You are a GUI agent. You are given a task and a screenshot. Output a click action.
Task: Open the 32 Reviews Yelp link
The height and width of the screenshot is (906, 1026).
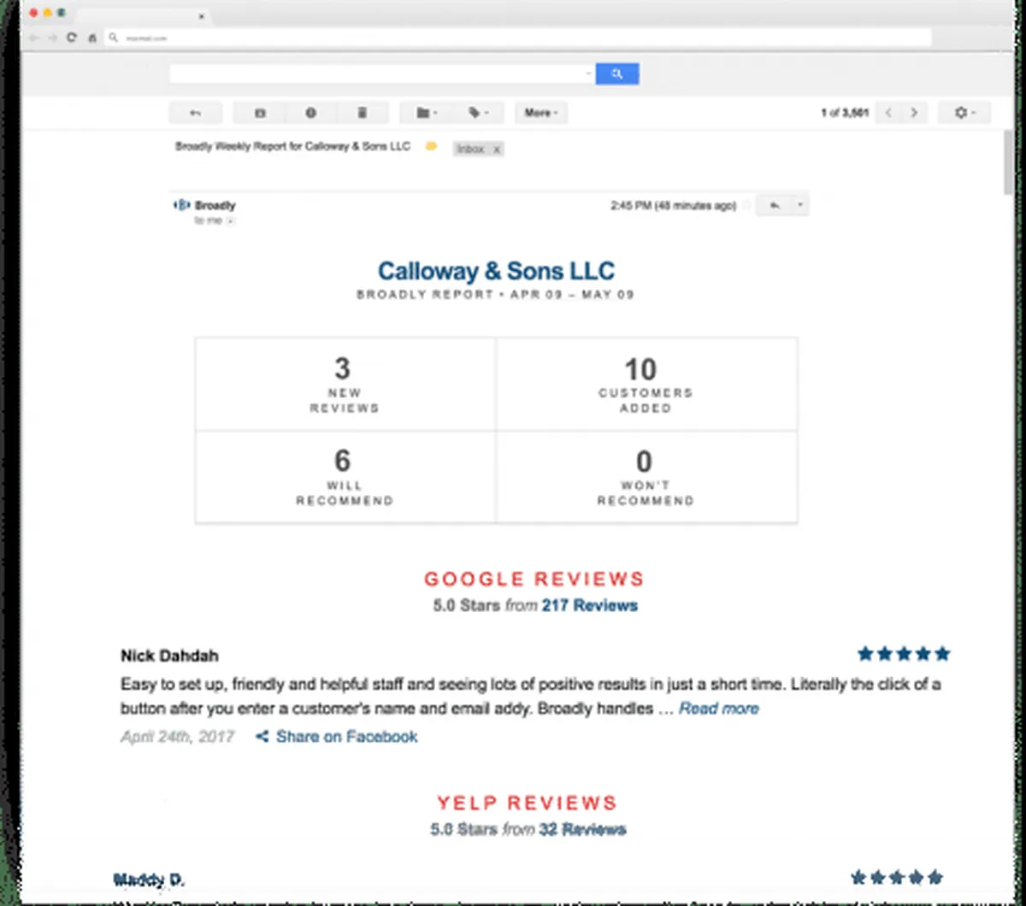pos(582,829)
